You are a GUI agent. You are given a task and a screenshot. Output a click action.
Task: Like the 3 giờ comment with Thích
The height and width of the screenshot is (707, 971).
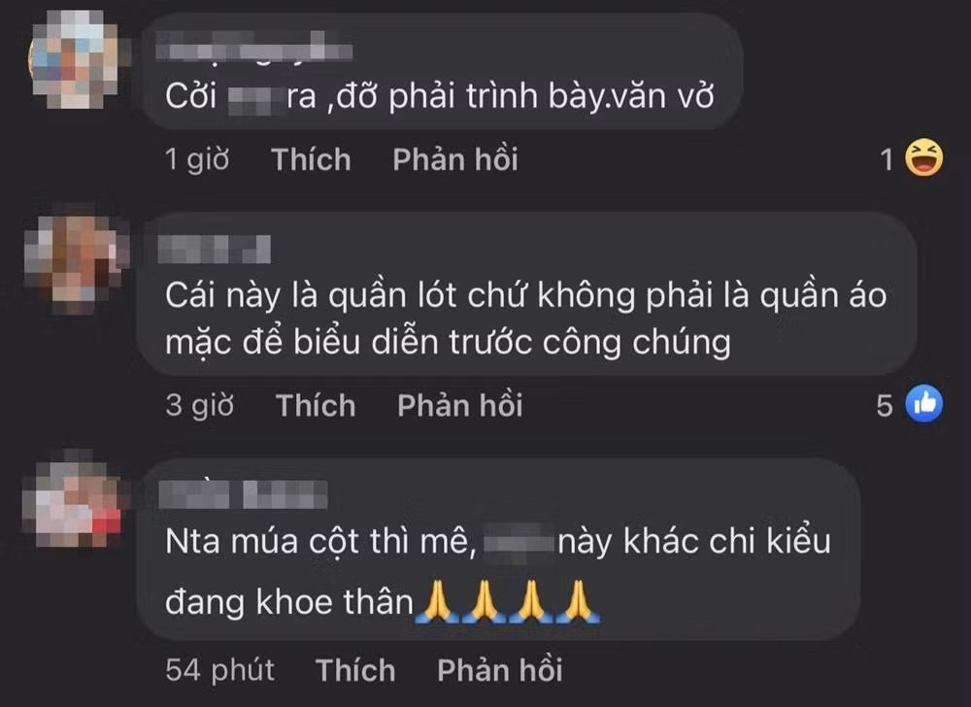316,406
